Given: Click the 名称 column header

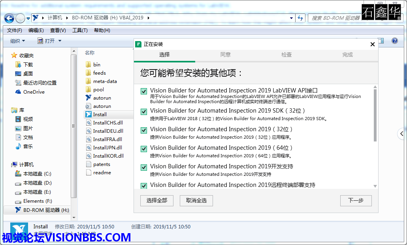Looking at the screenshot, I should [x=90, y=53].
